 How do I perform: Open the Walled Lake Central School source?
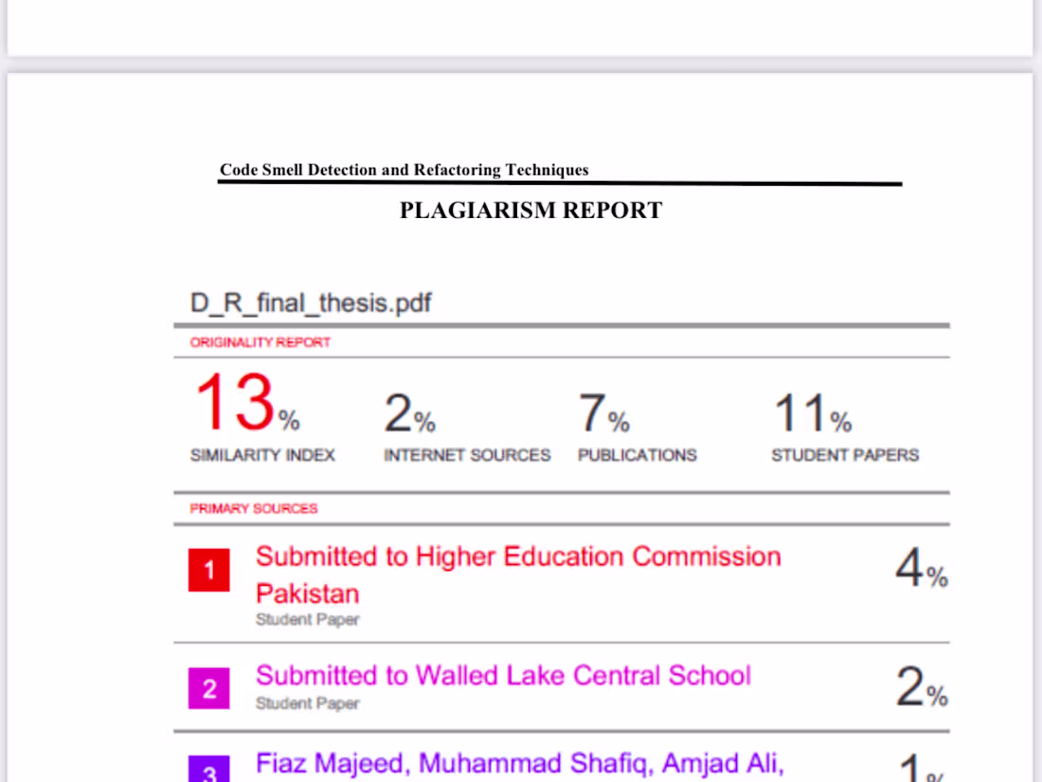click(503, 676)
